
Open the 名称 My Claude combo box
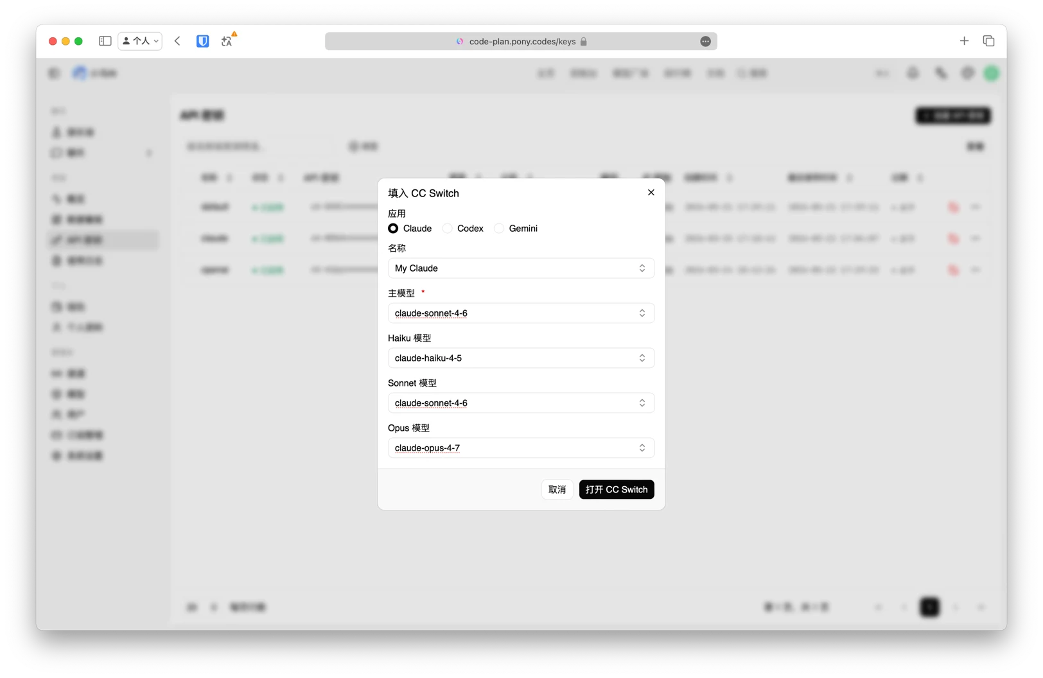(x=521, y=268)
